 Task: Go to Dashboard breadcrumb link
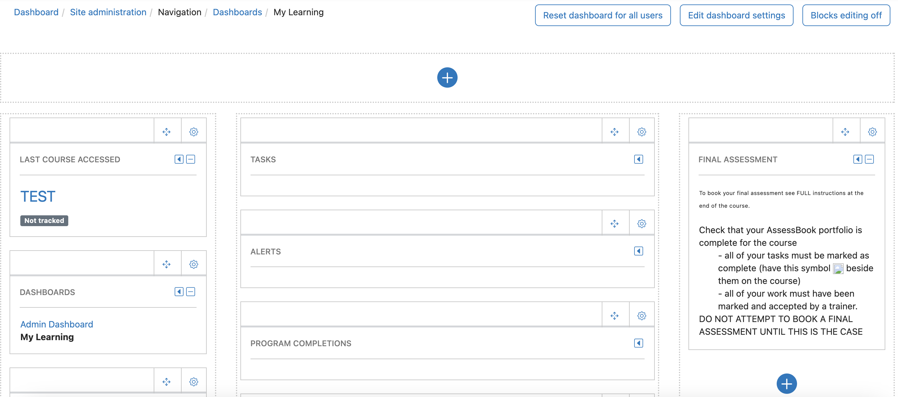(x=36, y=12)
